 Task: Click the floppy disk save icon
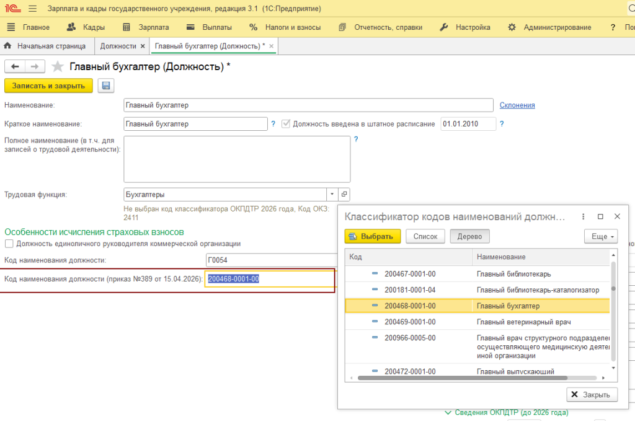click(x=105, y=86)
